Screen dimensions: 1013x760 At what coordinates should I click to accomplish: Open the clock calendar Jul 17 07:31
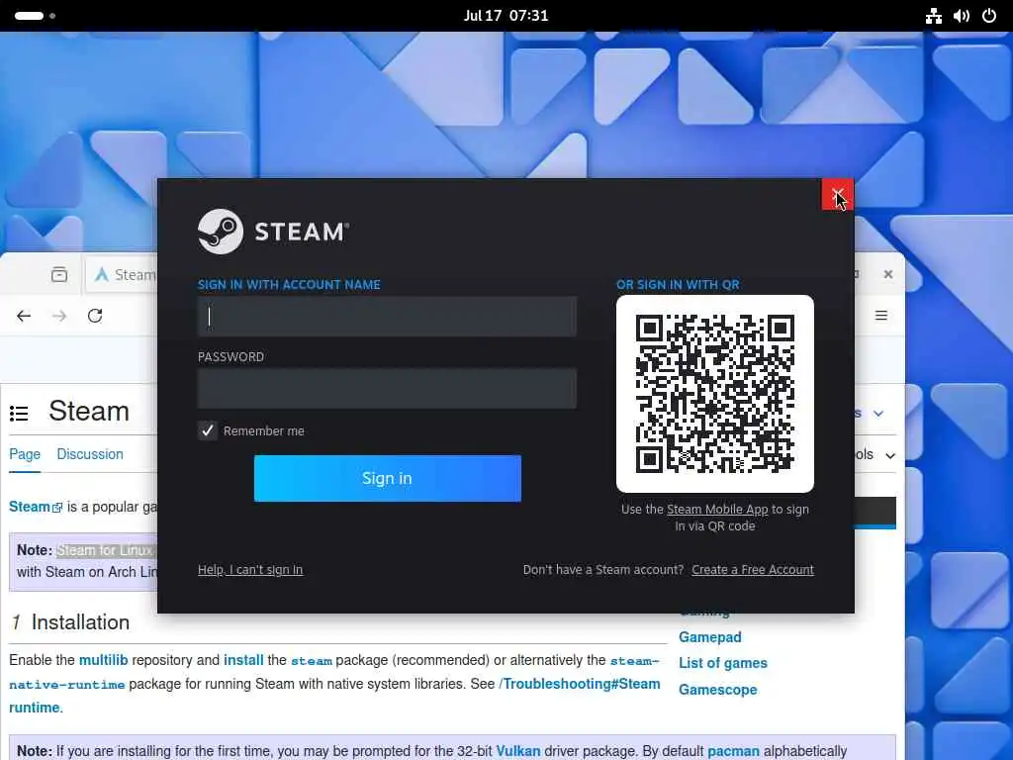[506, 16]
